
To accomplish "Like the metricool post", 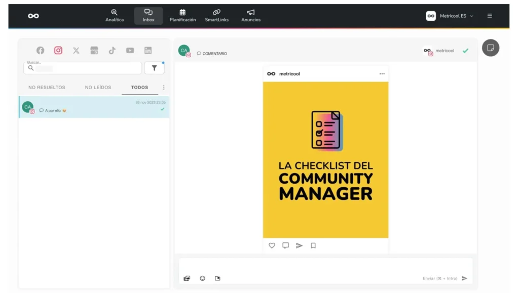I will (272, 245).
